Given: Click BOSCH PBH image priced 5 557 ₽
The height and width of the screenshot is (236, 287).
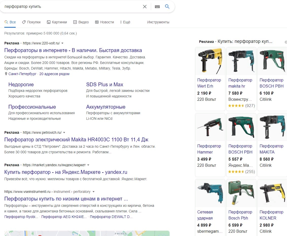Looking at the screenshot, I should (241, 127).
